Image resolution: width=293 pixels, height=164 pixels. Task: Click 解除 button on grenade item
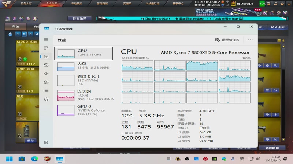pos(30,140)
